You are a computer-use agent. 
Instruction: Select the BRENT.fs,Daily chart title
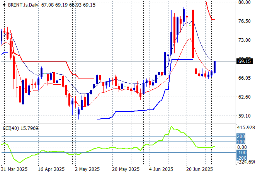(19, 3)
